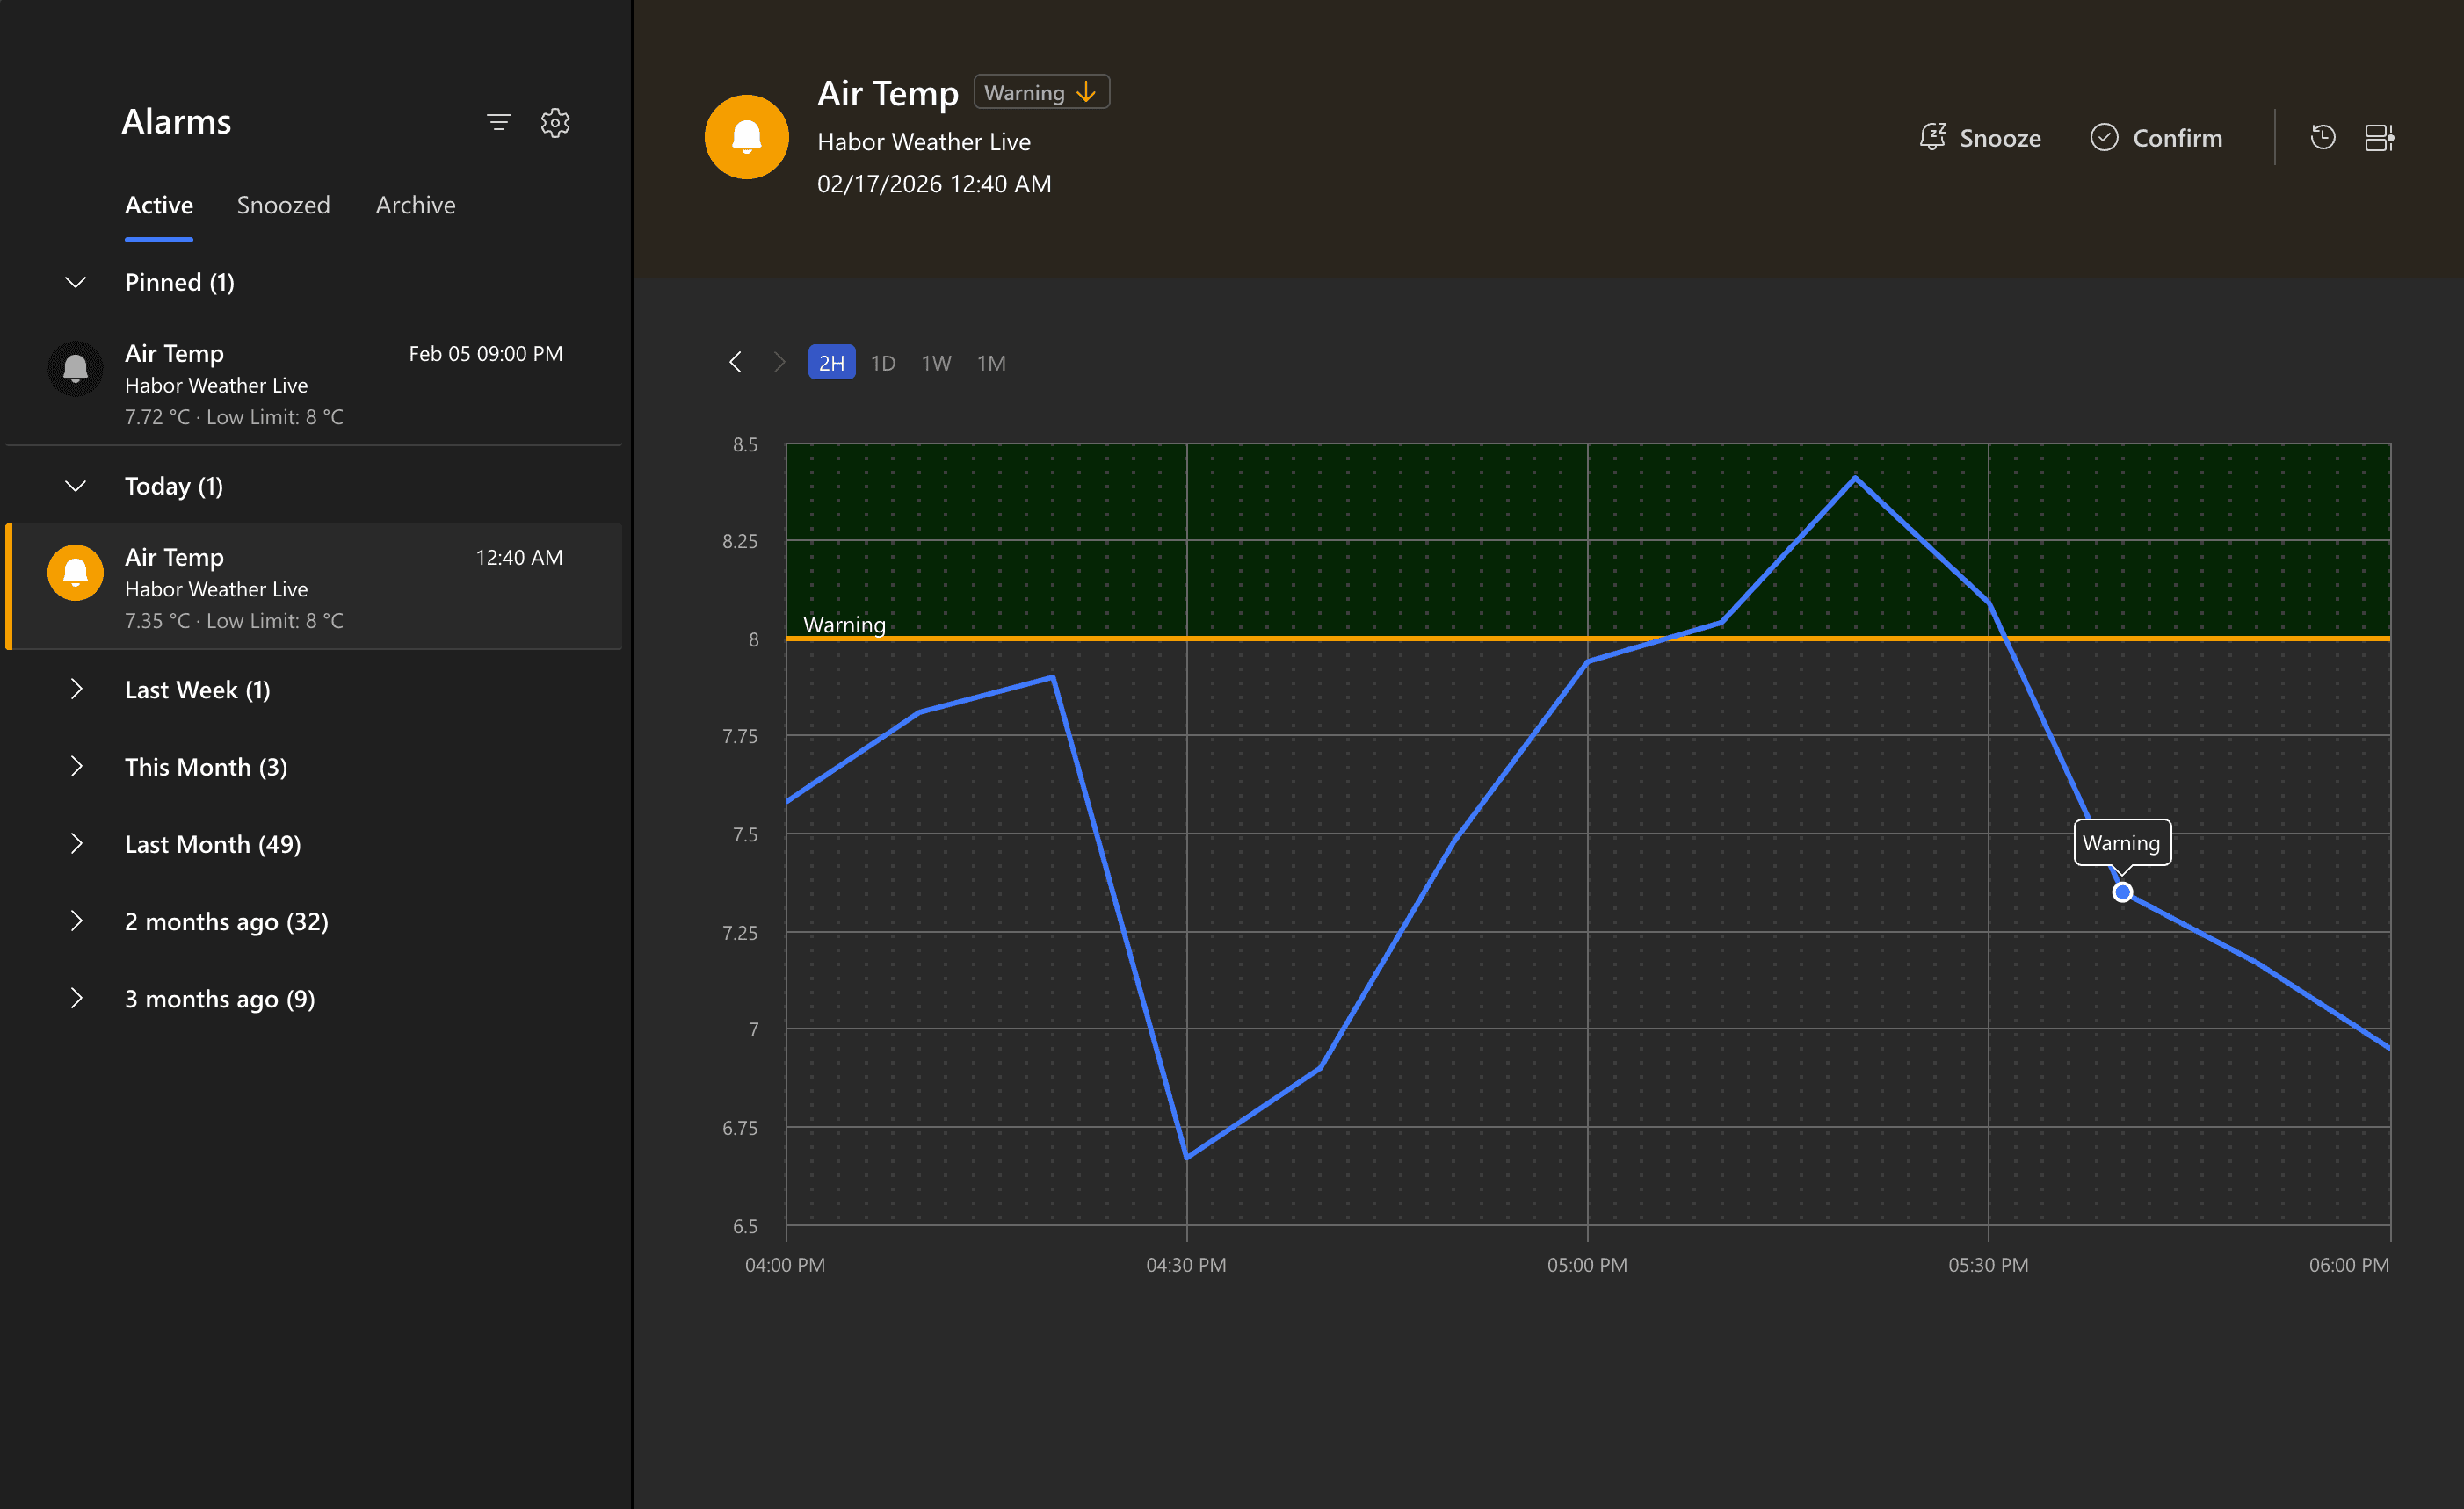
Task: Confirm the Air Temp alarm
Action: (x=2156, y=138)
